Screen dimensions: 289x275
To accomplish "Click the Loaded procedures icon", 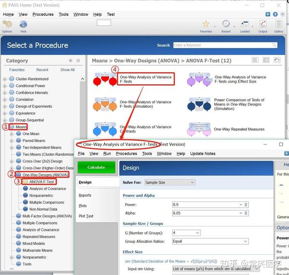I will coord(245,24).
